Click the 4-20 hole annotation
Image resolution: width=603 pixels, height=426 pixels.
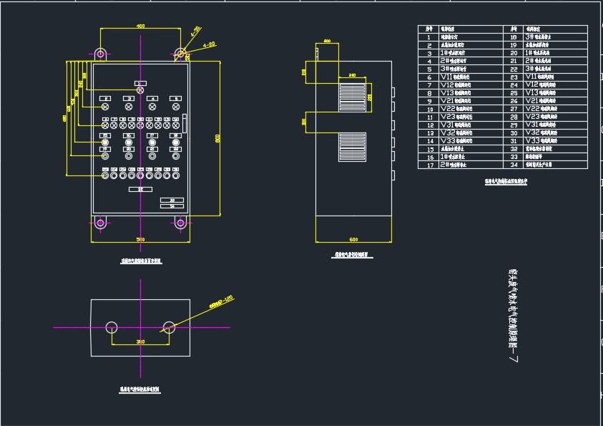pyautogui.click(x=209, y=45)
